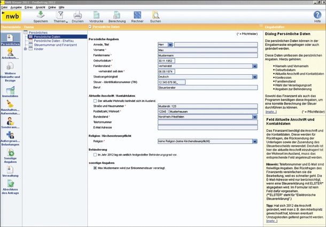The width and height of the screenshot is (326, 227).
Task: Open the Berechnung tool
Action: click(117, 15)
